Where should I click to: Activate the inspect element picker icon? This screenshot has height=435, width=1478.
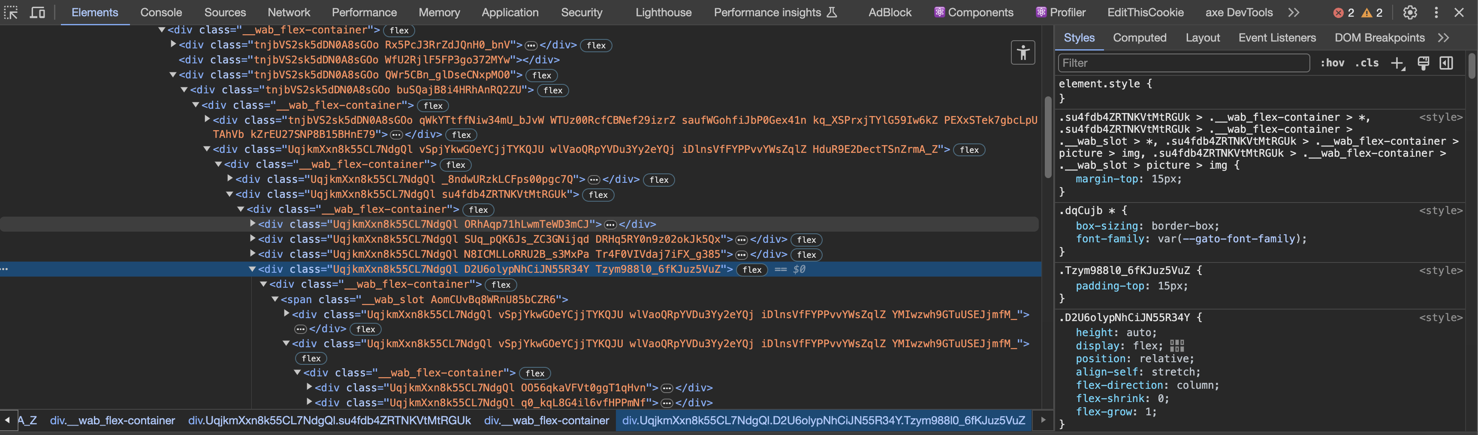tap(11, 12)
